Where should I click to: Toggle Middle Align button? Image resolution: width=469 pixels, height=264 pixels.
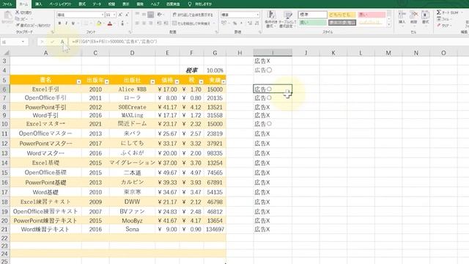click(144, 15)
